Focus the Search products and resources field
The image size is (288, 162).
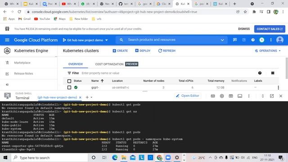171,40
